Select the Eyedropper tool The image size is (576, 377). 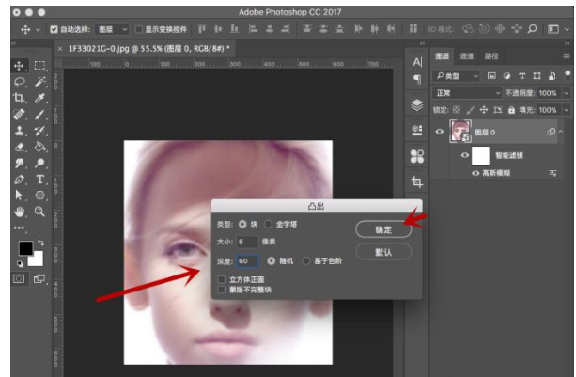click(40, 97)
